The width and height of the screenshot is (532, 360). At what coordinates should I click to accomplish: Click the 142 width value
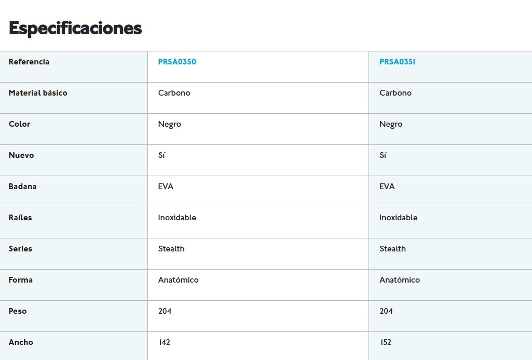tap(165, 342)
